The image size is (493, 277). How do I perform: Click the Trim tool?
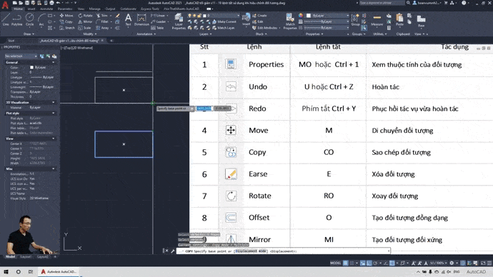point(102,16)
